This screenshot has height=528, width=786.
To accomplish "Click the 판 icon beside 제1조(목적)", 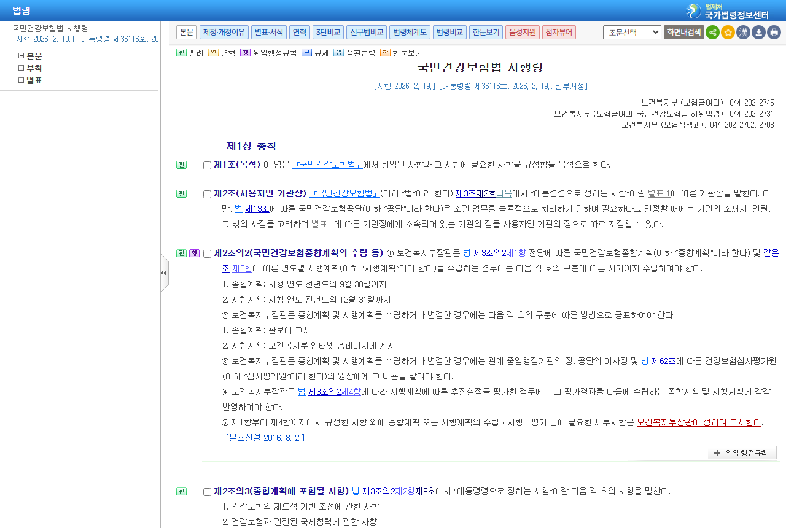I will click(181, 165).
